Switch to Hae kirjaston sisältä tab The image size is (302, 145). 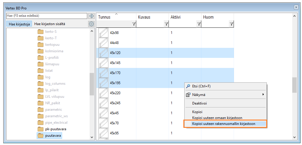pyautogui.click(x=50, y=24)
